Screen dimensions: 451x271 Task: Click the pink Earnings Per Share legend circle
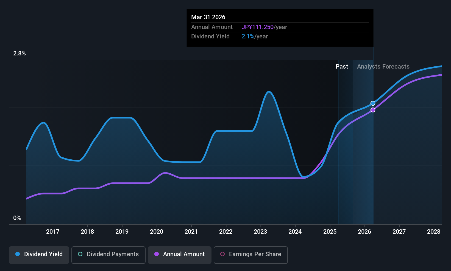coord(222,254)
